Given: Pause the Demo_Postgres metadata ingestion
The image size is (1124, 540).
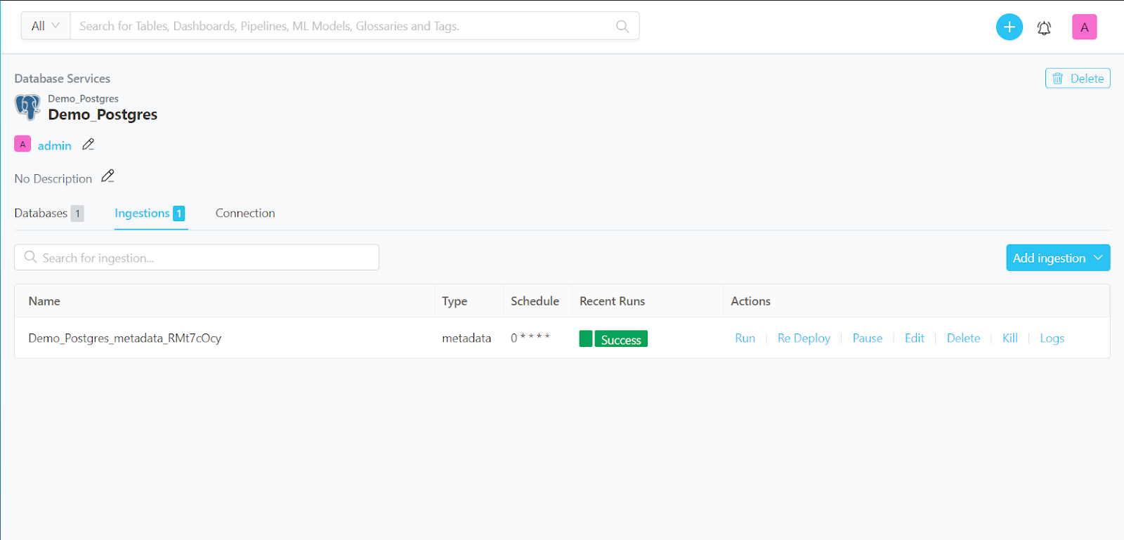Looking at the screenshot, I should pyautogui.click(x=867, y=338).
